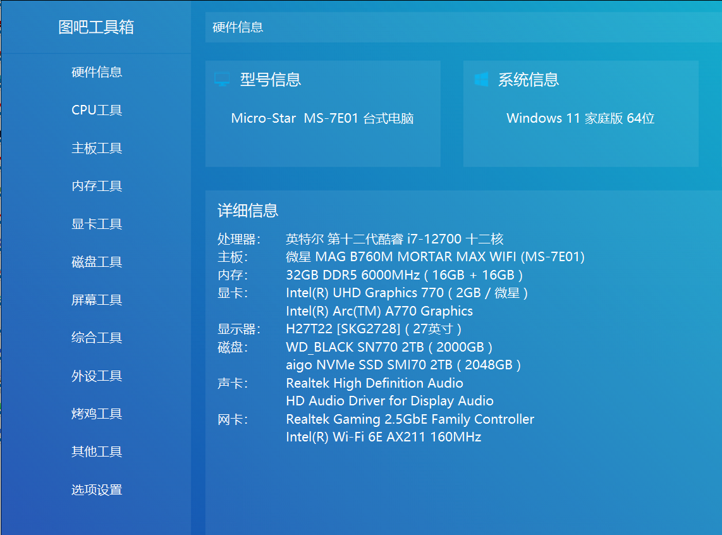
Task: Open 屏幕工具 in the sidebar
Action: pos(97,300)
